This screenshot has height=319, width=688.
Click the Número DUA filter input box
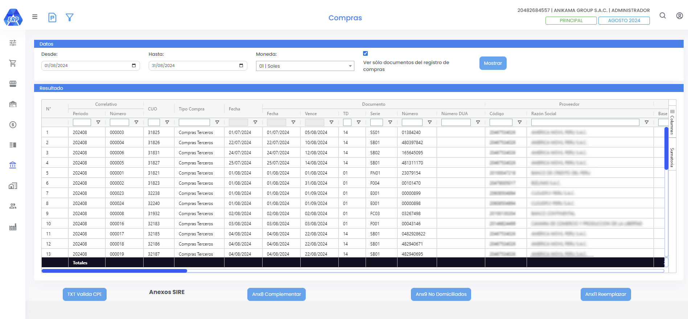click(456, 122)
